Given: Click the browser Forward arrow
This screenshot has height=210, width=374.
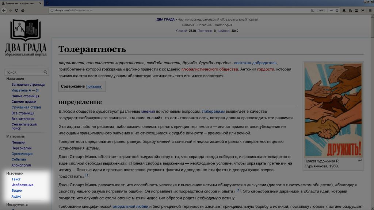Looking at the screenshot, I should coord(10,10).
